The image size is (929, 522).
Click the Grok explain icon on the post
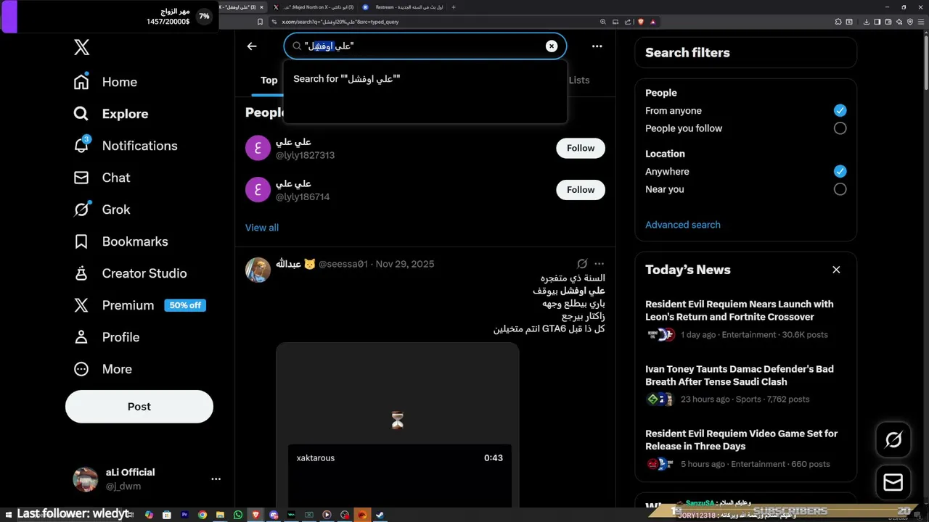click(x=582, y=264)
